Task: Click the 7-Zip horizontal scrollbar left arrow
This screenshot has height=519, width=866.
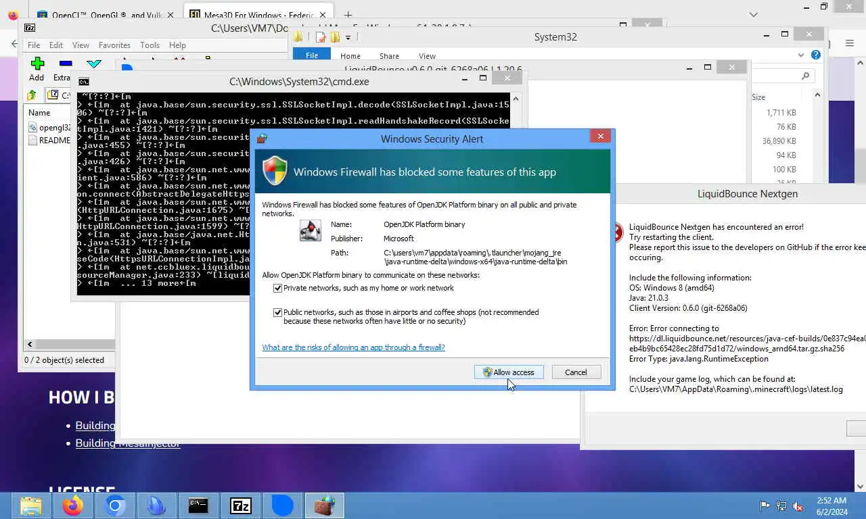Action: (29, 344)
